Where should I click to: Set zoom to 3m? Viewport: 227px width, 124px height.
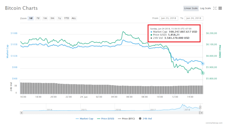[52, 18]
